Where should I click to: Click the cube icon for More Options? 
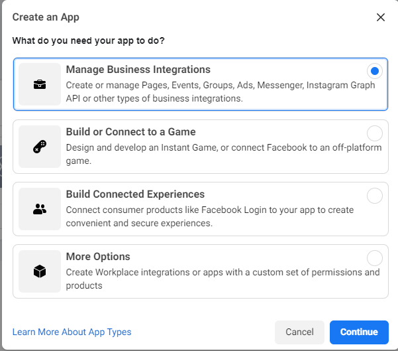[40, 271]
